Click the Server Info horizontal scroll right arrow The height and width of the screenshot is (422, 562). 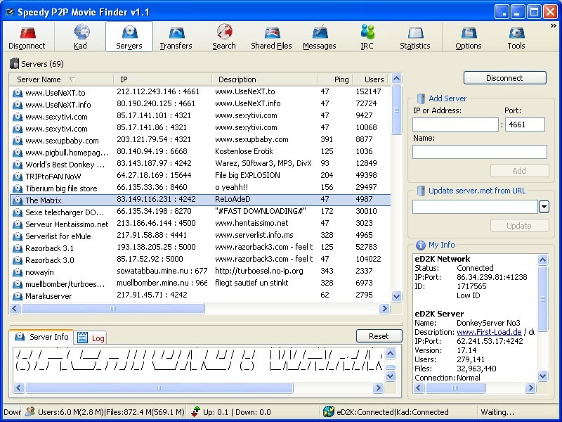(378, 388)
